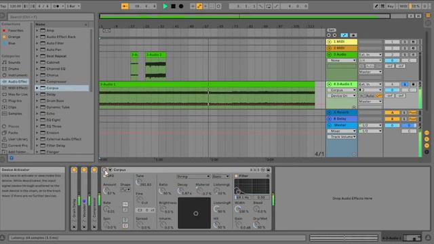Image resolution: width=434 pixels, height=244 pixels.
Task: Fold the 3 Audio track circle button
Action: pos(329,54)
